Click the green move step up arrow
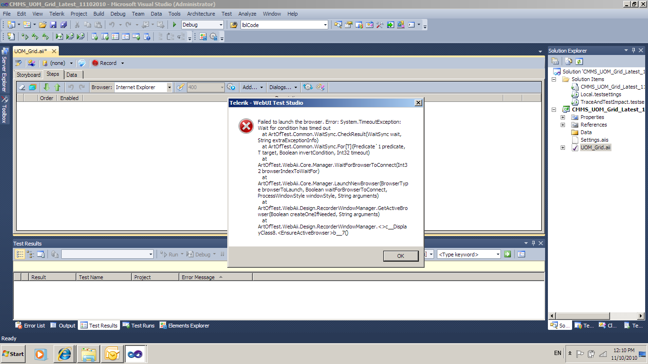The height and width of the screenshot is (364, 648). coord(57,87)
